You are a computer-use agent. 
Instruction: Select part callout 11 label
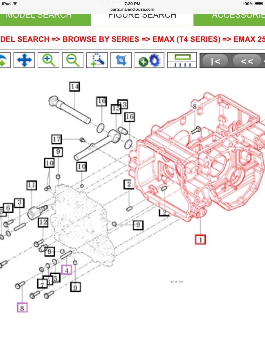[32, 186]
